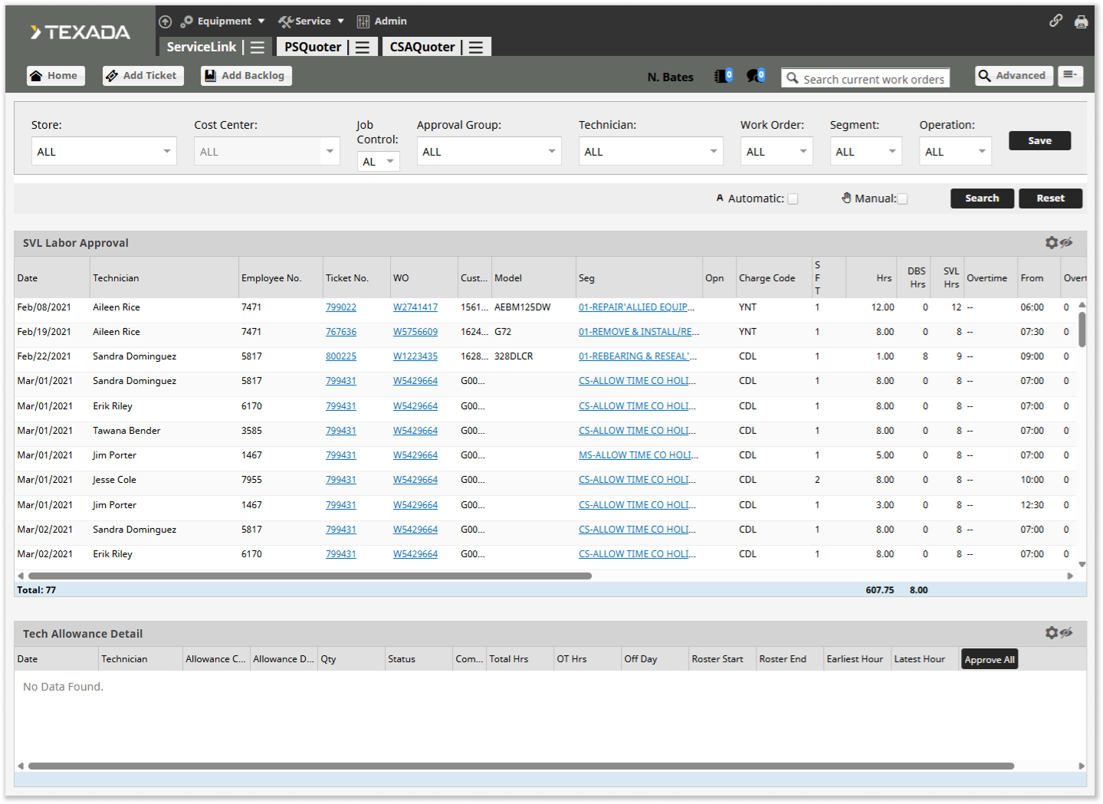
Task: Open the ServiceLink hamburger menu
Action: pos(258,48)
